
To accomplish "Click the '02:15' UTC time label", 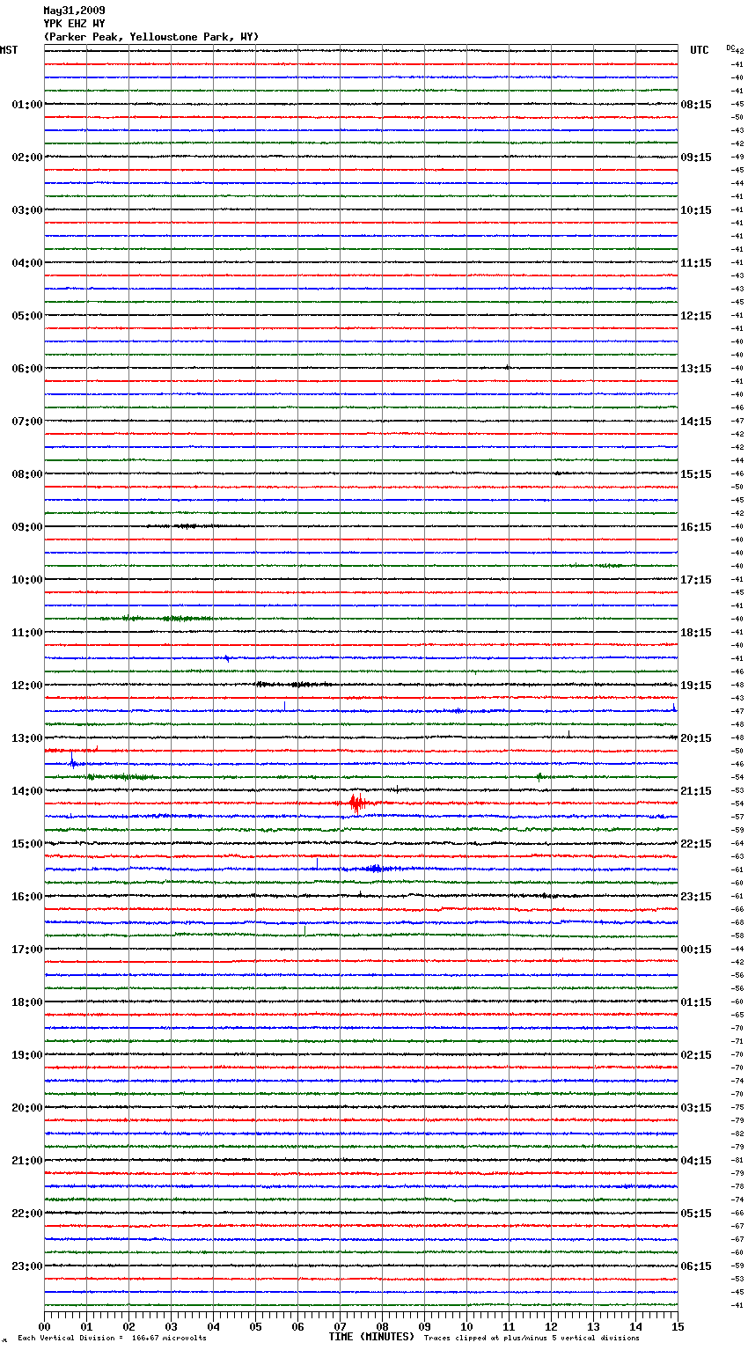I will point(696,1055).
